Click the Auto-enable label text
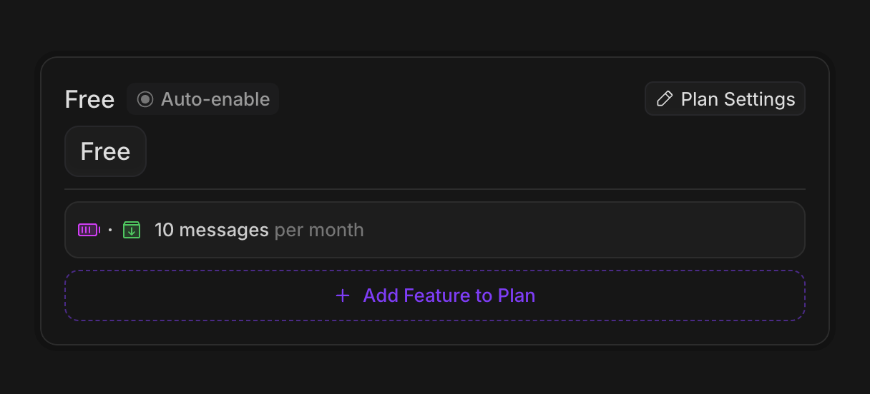The image size is (870, 394). pos(215,99)
